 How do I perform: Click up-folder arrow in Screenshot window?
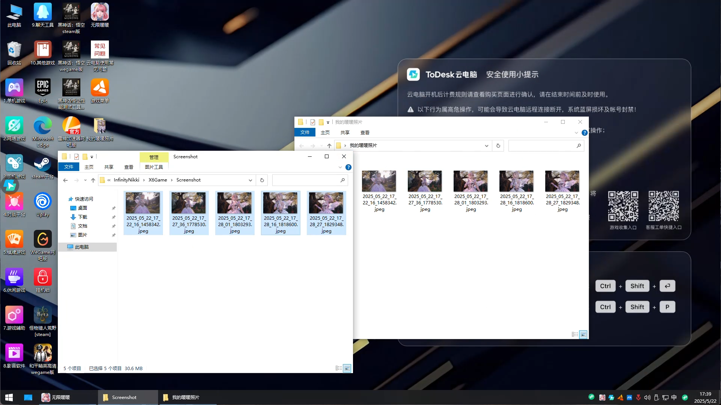pyautogui.click(x=93, y=180)
